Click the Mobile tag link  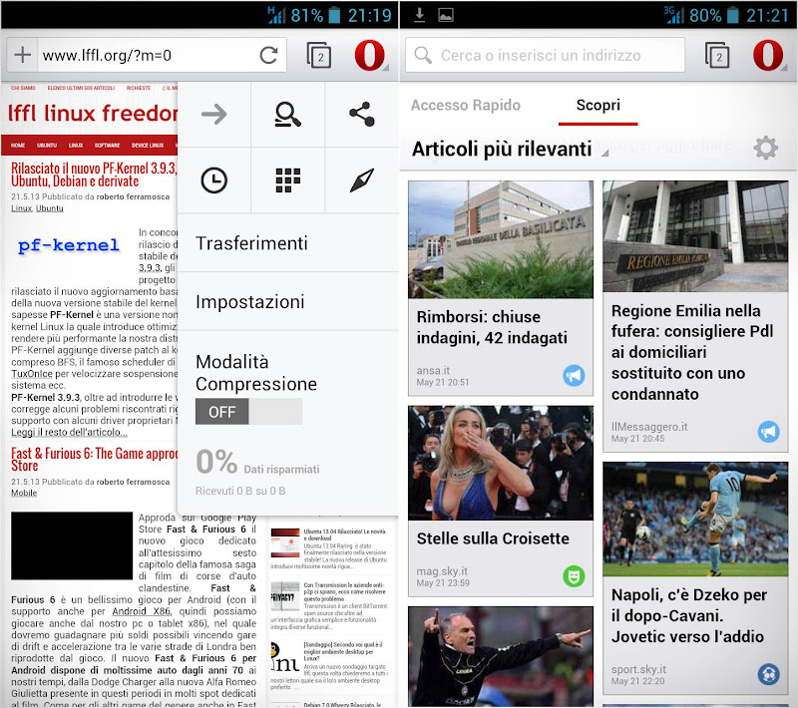[x=24, y=493]
